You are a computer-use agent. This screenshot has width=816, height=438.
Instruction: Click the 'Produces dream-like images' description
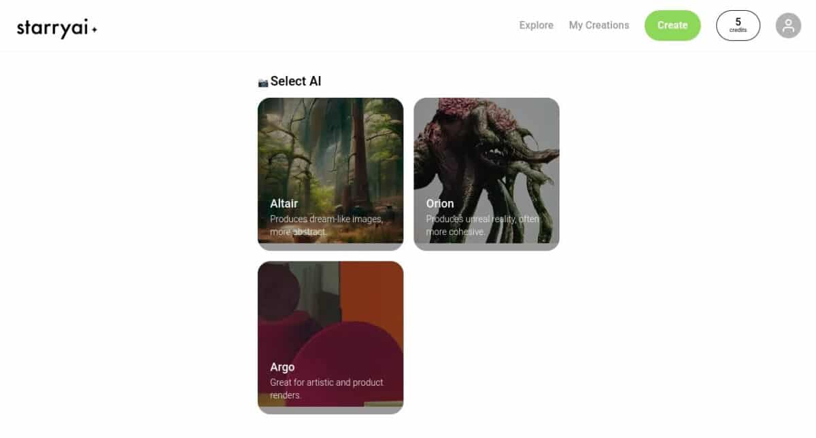tap(326, 225)
